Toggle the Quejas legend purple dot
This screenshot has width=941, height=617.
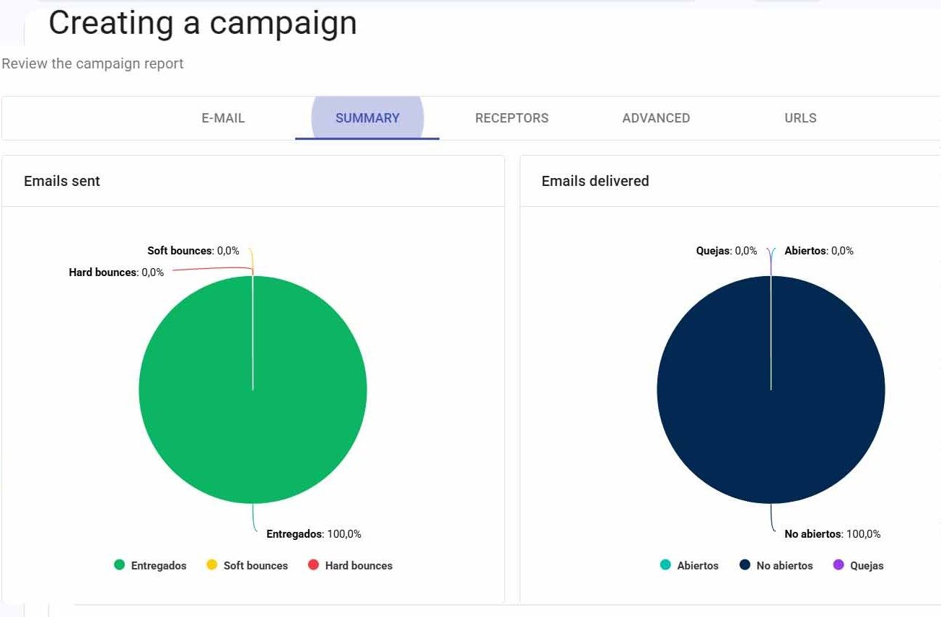(839, 565)
